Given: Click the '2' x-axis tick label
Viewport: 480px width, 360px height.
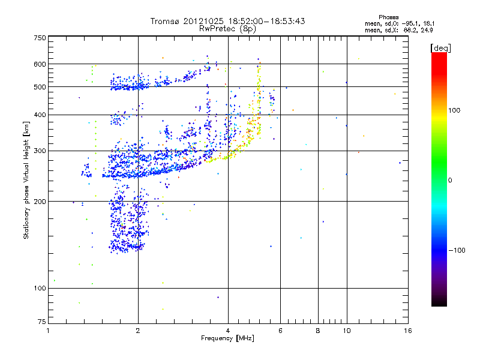Looking at the screenshot, I should tap(138, 331).
